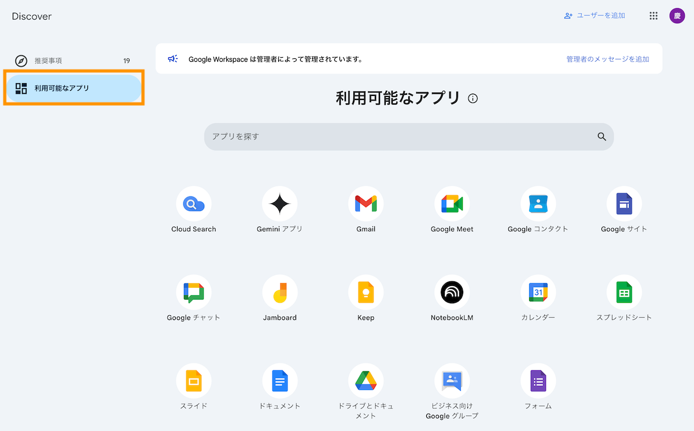Open the ドライブとドキュメント icon
694x431 pixels.
pos(366,381)
